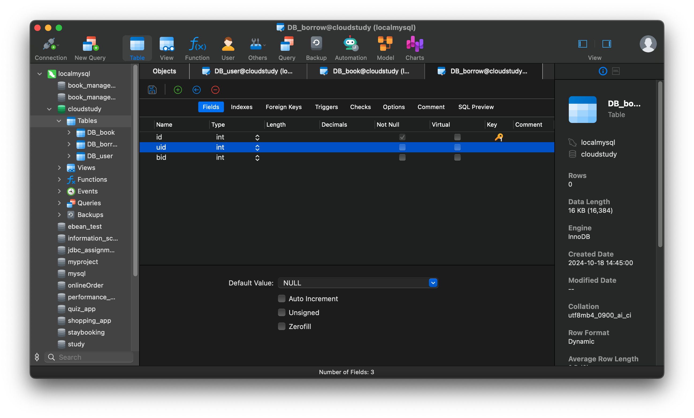This screenshot has height=418, width=694.
Task: Click the sidebar Search field
Action: point(93,357)
